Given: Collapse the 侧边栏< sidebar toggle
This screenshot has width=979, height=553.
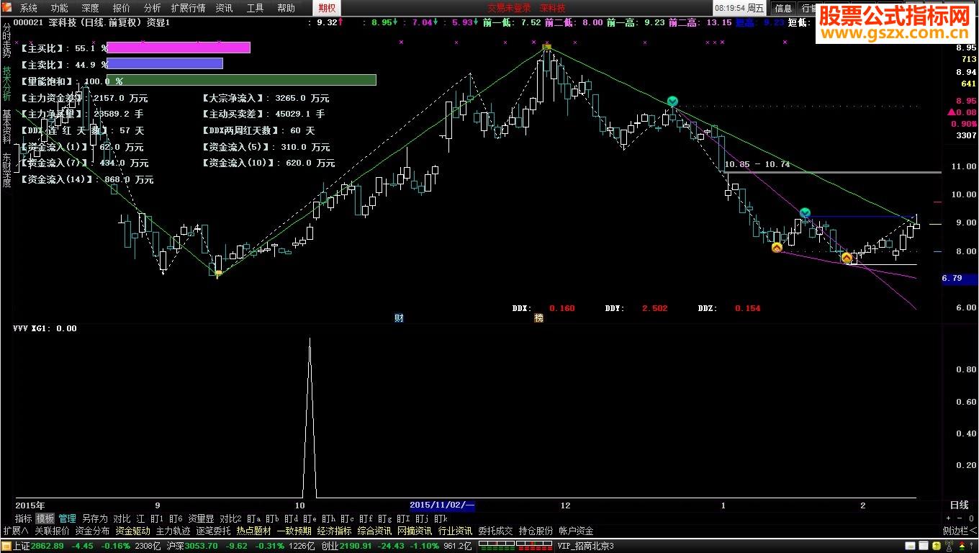Looking at the screenshot, I should (x=960, y=531).
